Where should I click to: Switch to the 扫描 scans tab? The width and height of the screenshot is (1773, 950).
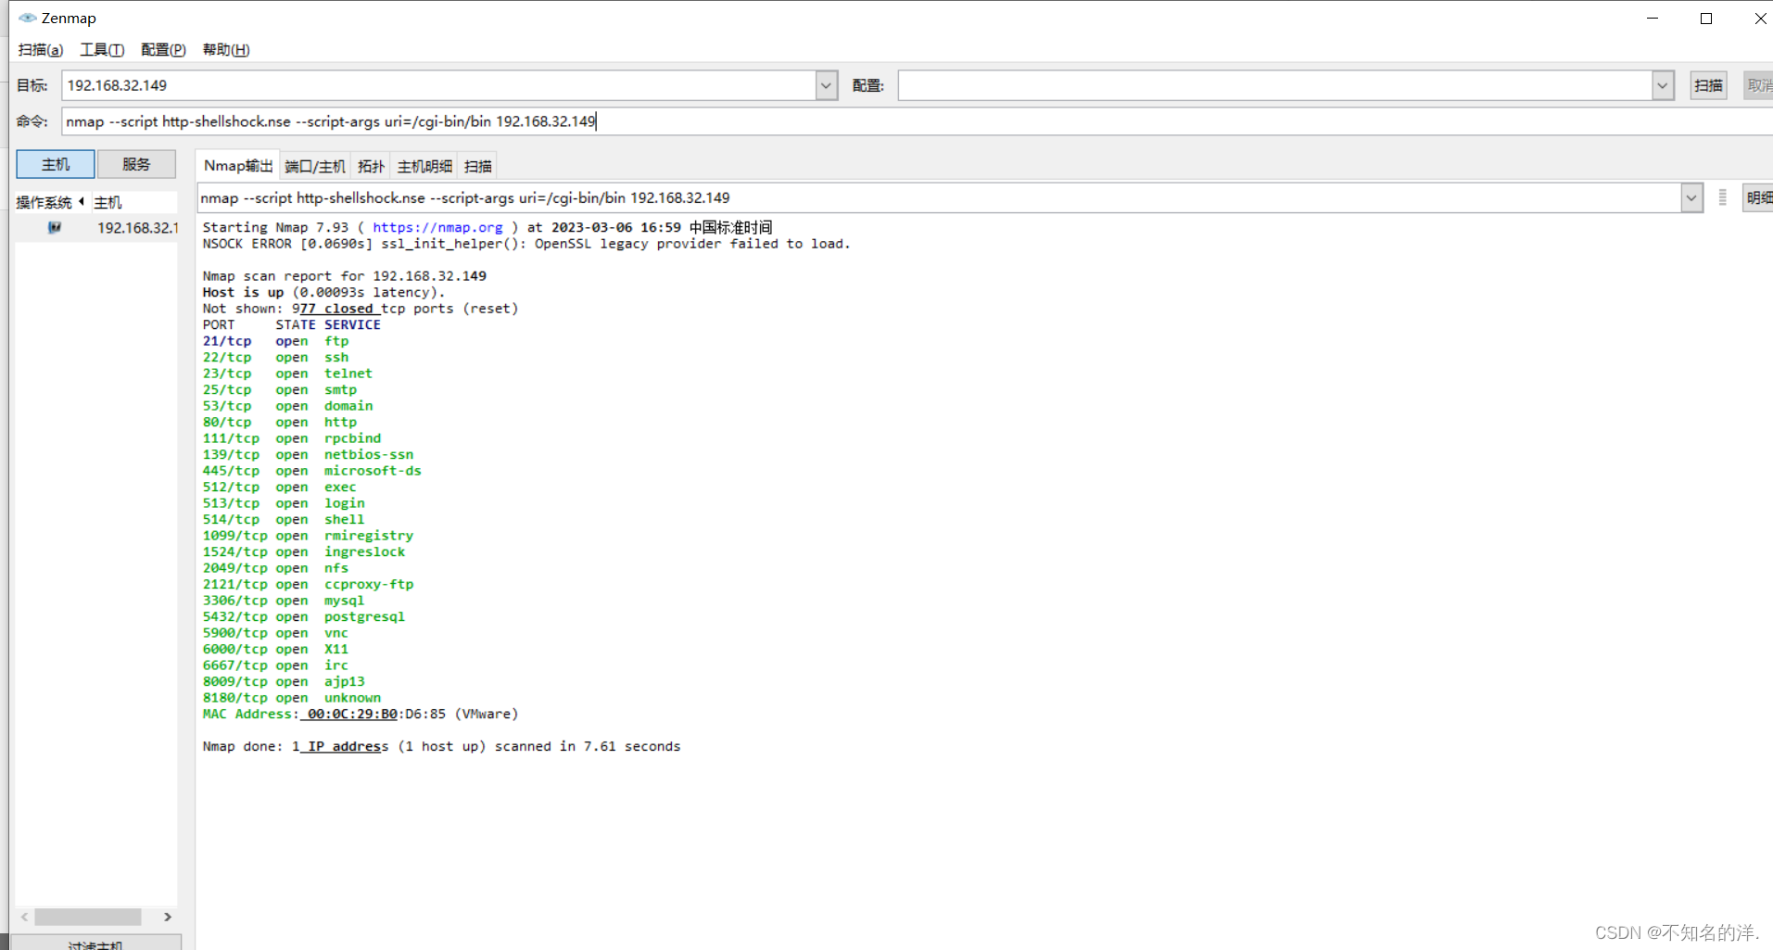[x=478, y=167]
